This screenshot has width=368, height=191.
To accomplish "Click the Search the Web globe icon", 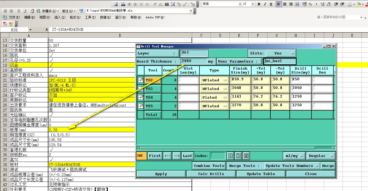I will [38, 11].
